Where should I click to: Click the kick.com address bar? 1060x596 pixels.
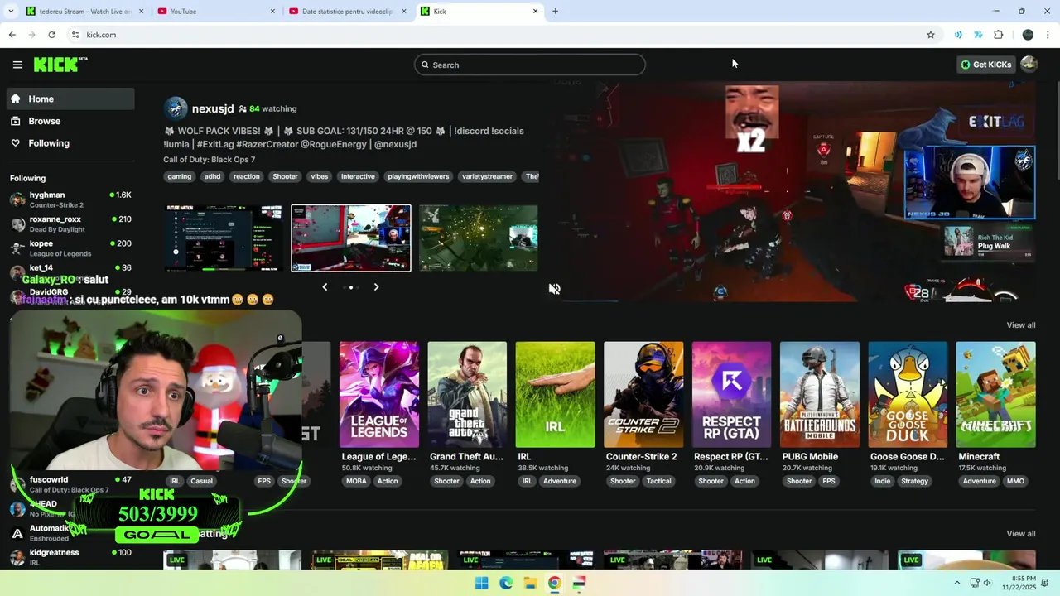(497, 35)
